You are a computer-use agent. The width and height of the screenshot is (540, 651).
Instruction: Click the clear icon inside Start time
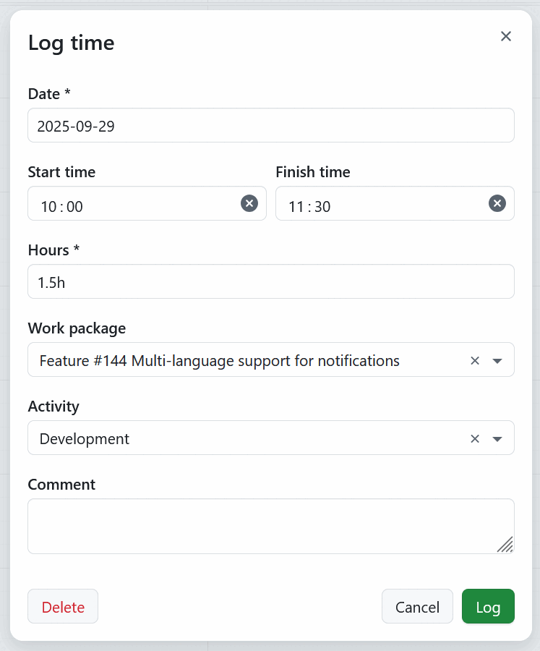249,203
